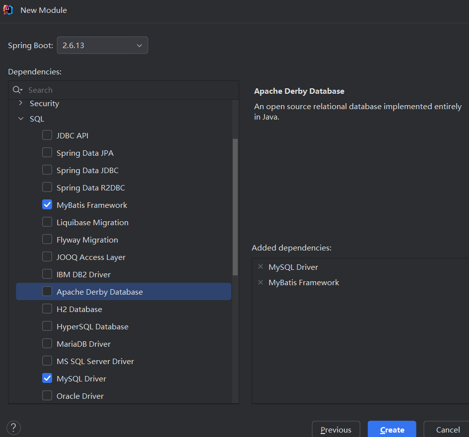The width and height of the screenshot is (469, 437).
Task: Select the JOOQ Access Layer label
Action: 91,257
